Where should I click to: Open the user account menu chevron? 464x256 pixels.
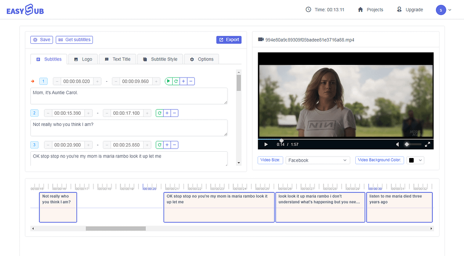pos(450,10)
